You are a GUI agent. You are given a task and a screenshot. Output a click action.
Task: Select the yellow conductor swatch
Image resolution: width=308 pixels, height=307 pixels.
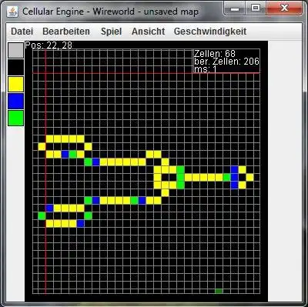15,84
